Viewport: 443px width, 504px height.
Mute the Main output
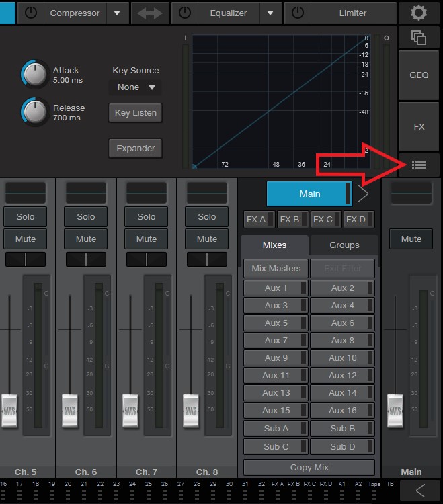coord(411,239)
